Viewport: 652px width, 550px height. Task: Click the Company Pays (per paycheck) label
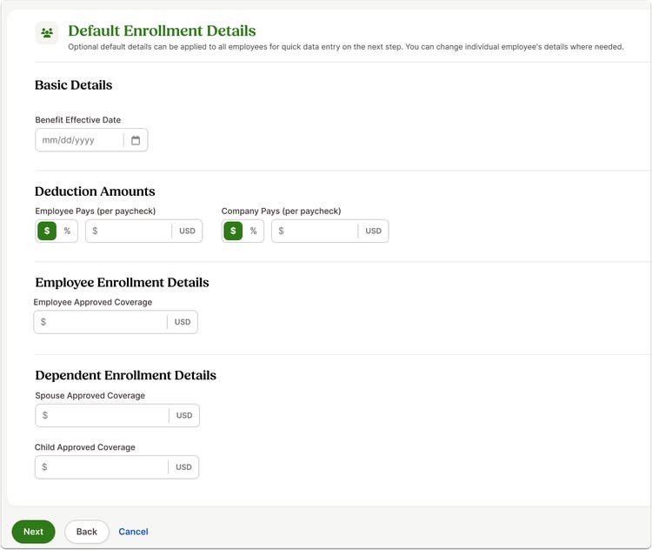click(x=281, y=211)
